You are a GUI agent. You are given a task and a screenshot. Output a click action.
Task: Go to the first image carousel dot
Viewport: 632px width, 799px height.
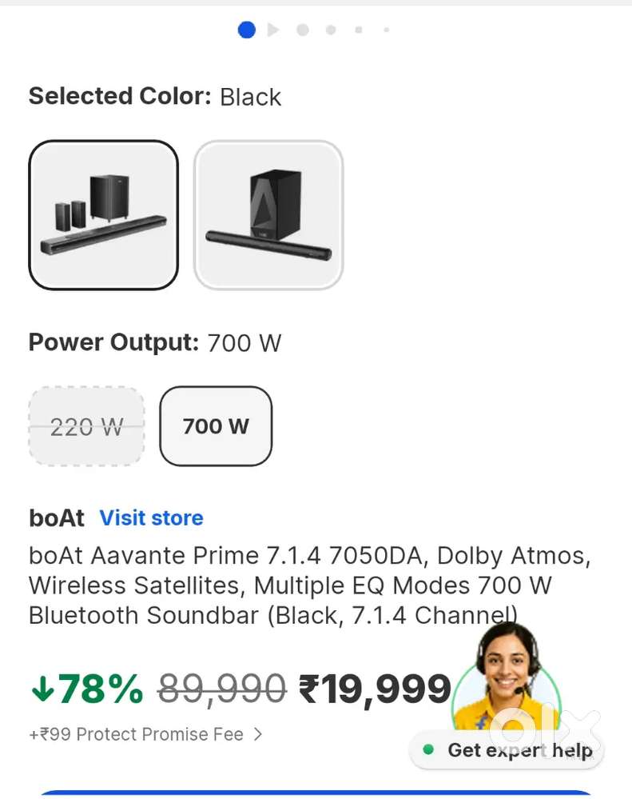247,30
